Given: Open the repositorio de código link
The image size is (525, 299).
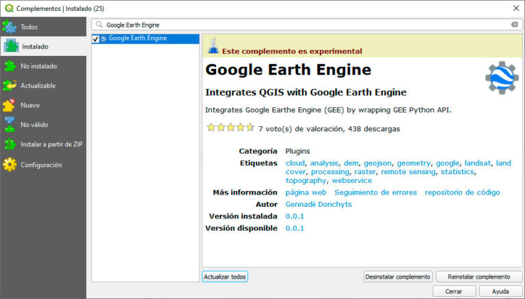Looking at the screenshot, I should point(462,193).
